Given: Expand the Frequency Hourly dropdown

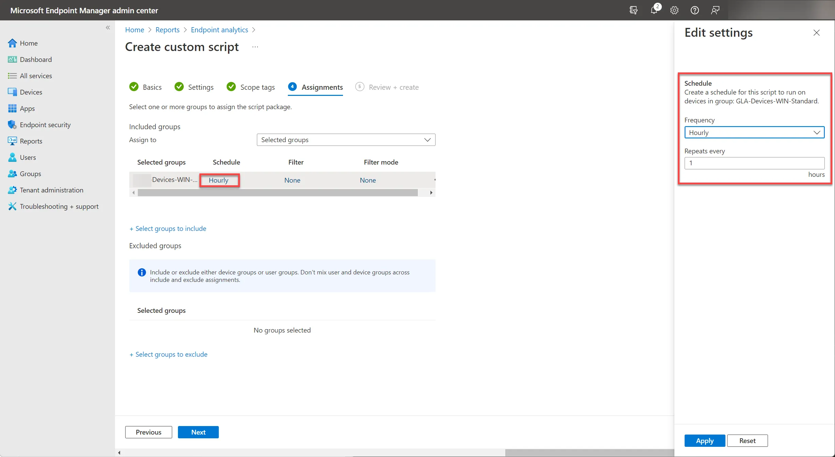Looking at the screenshot, I should [754, 133].
